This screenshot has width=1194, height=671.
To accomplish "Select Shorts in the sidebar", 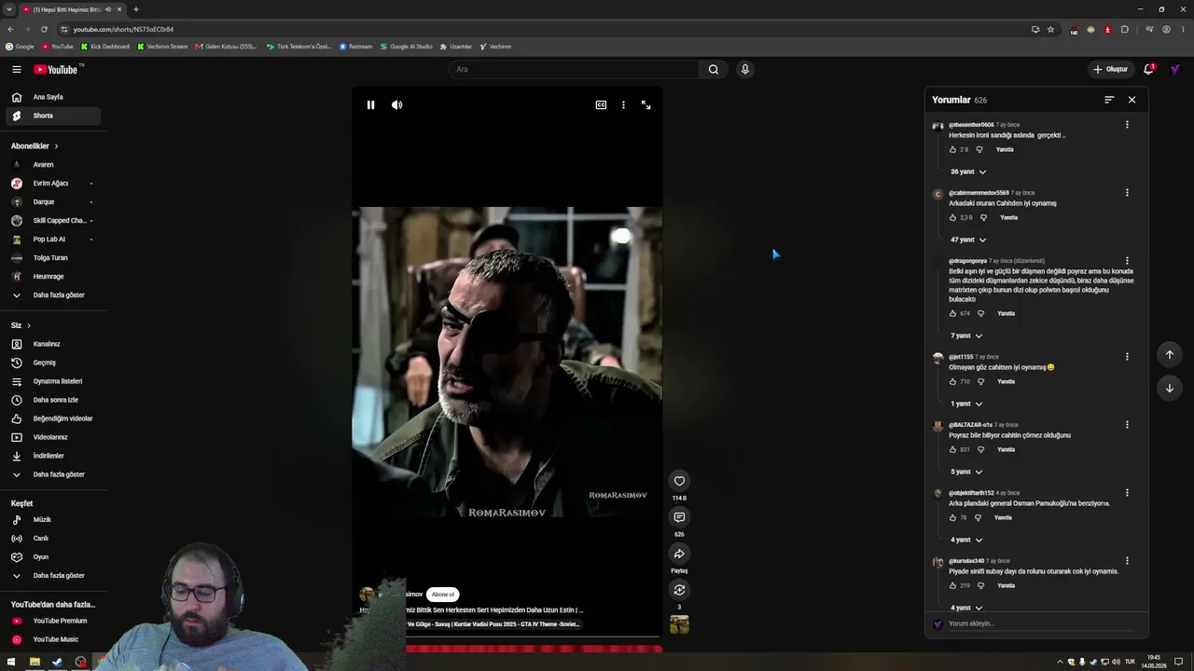I will pos(53,116).
